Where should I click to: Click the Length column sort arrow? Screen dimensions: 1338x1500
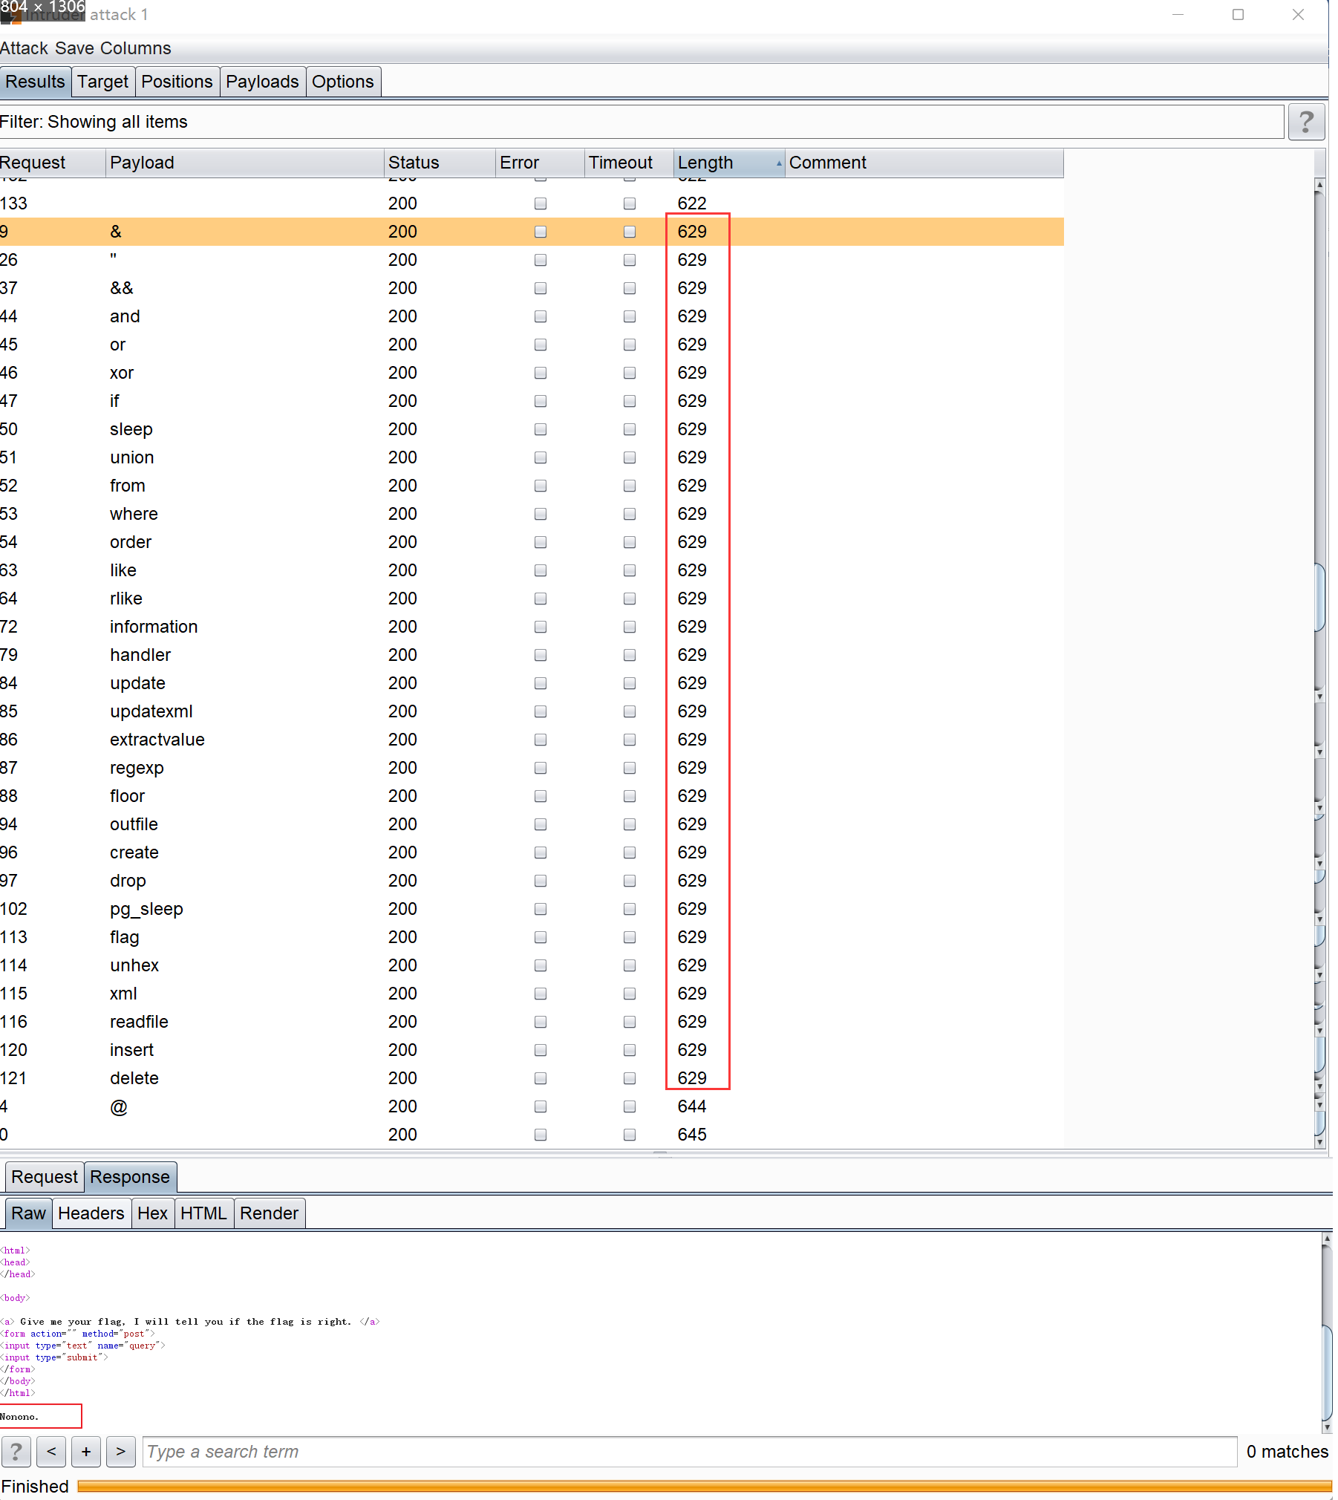tap(778, 163)
